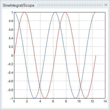Close the SineIntegral/Scope panel
Viewport: 110px width, 110px height.
click(106, 5)
